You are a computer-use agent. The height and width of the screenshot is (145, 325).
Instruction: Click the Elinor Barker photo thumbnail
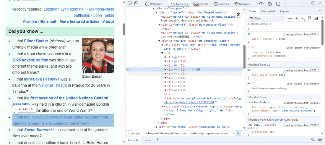click(98, 56)
